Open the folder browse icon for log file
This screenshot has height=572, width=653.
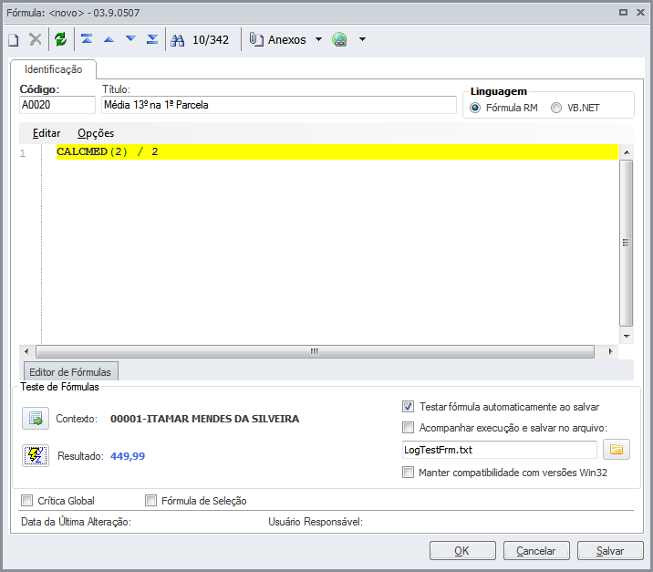pyautogui.click(x=617, y=449)
